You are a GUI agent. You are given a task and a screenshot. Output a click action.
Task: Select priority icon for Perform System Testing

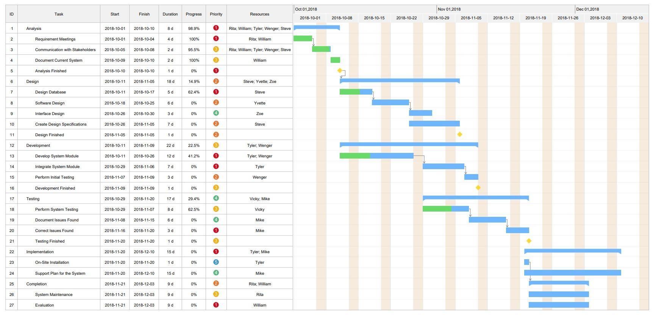216,209
